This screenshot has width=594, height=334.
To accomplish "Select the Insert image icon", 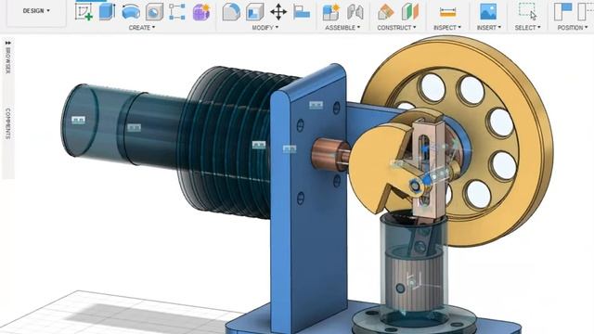I will (488, 12).
